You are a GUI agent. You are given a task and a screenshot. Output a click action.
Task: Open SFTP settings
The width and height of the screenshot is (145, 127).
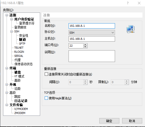tap(22, 44)
